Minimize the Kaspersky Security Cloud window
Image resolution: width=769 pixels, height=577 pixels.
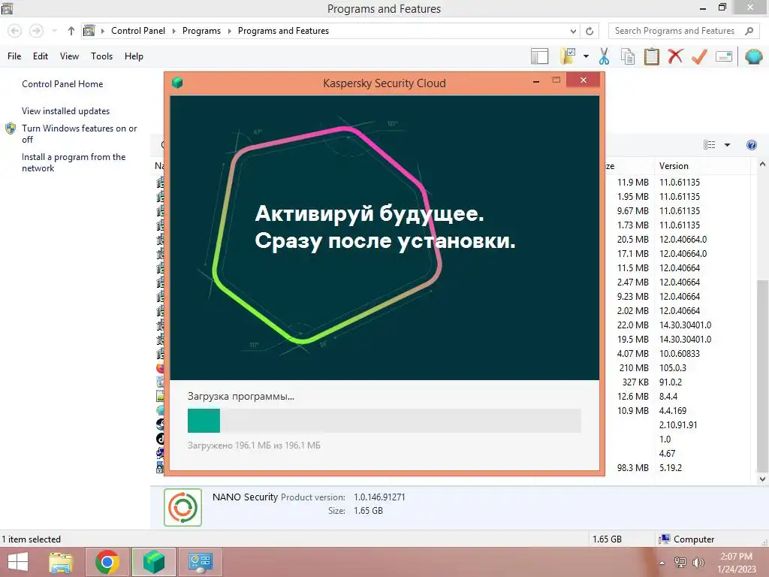[x=536, y=81]
